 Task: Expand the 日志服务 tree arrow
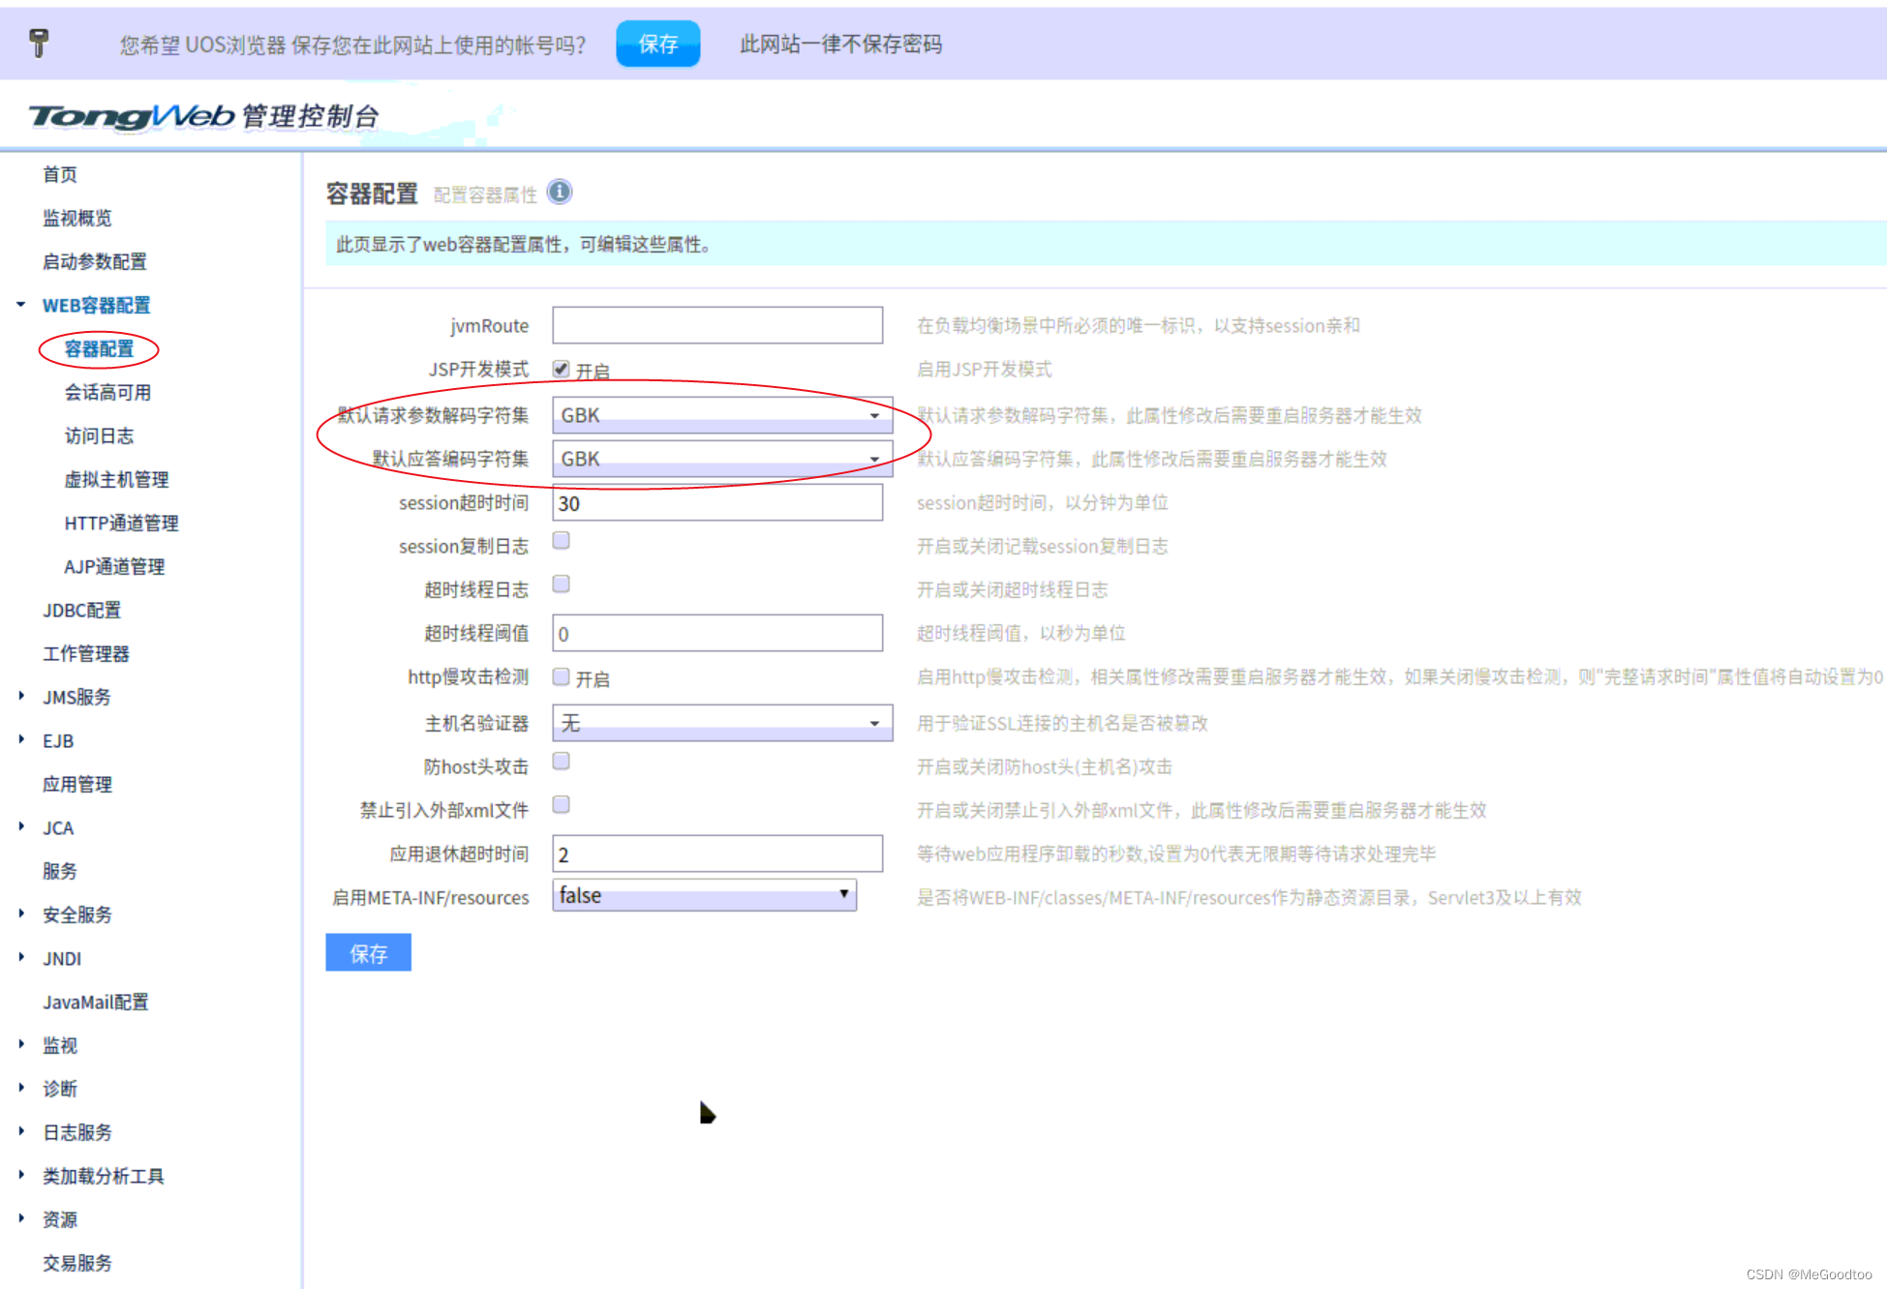tap(21, 1130)
